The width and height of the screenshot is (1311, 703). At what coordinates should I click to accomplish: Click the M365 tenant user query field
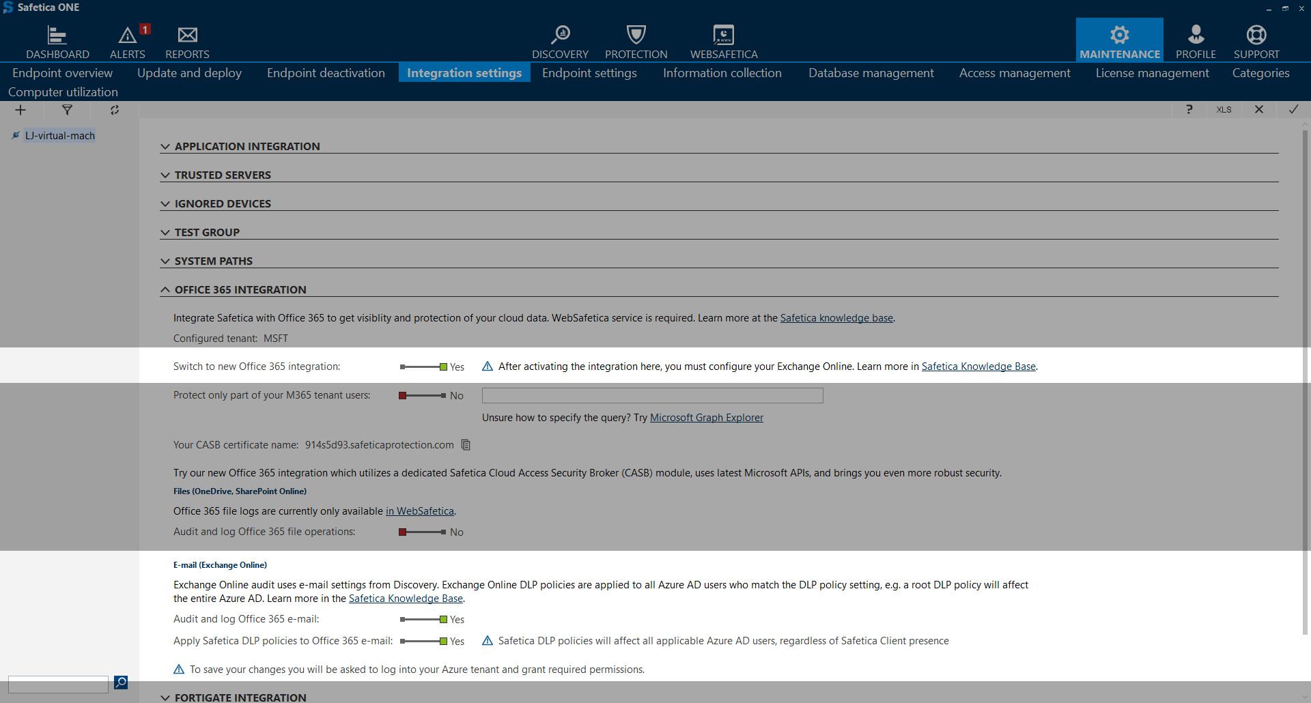pos(652,395)
